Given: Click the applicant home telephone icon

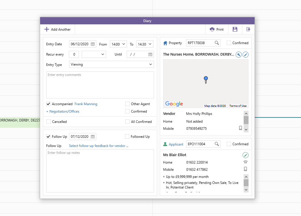Looking at the screenshot, I should pyautogui.click(x=245, y=162).
